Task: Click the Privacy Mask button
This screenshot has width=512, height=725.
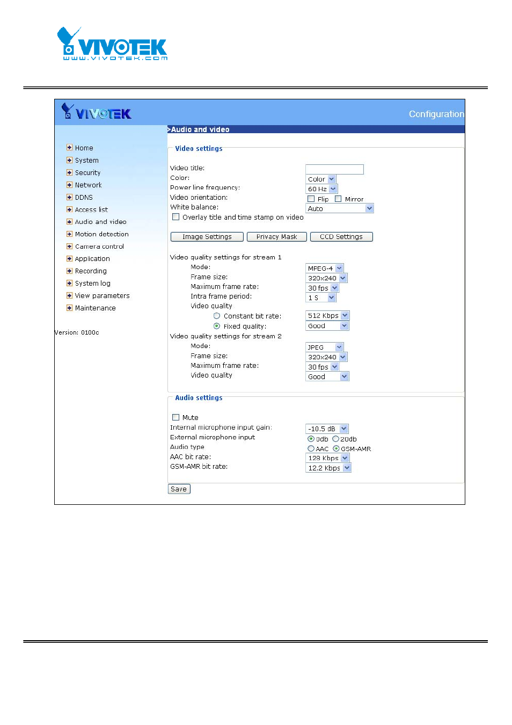Action: (277, 237)
